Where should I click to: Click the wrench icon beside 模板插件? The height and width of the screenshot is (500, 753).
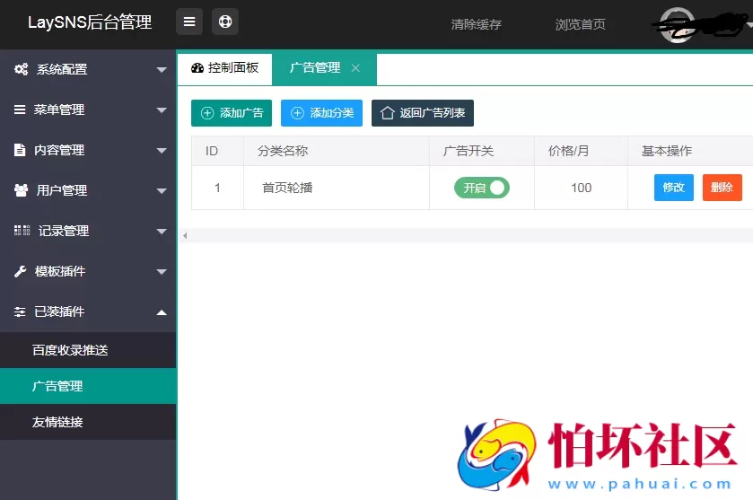tap(20, 271)
